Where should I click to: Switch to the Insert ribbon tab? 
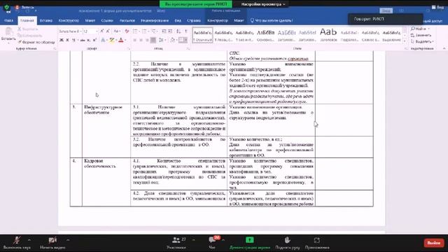coord(46,20)
